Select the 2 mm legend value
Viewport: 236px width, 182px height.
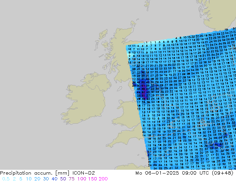click(14, 179)
